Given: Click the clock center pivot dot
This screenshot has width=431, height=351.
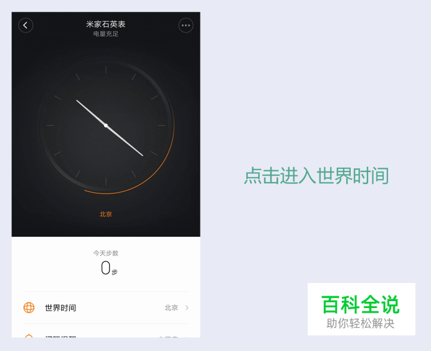Looking at the screenshot, I should (x=106, y=125).
